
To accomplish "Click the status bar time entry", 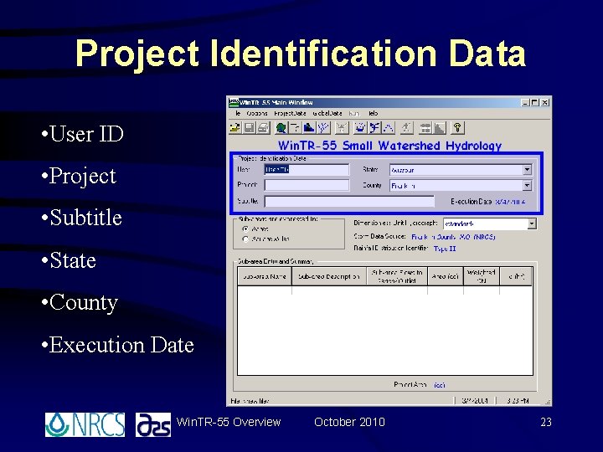I will coord(518,401).
